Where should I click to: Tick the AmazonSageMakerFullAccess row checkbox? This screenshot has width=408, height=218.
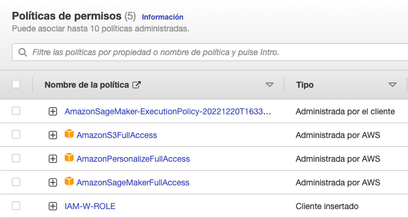tap(16, 182)
